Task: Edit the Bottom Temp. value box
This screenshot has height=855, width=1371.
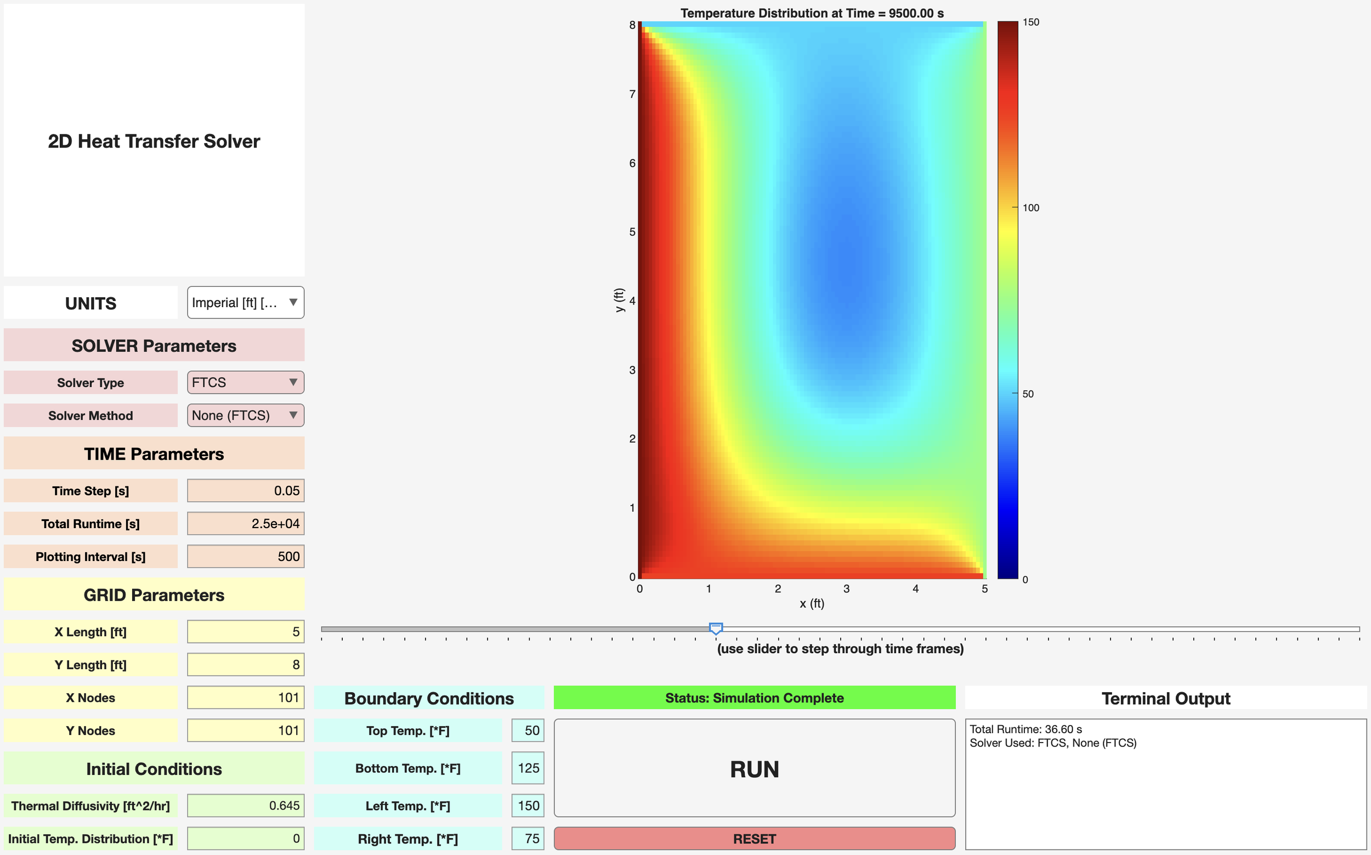Action: coord(528,768)
